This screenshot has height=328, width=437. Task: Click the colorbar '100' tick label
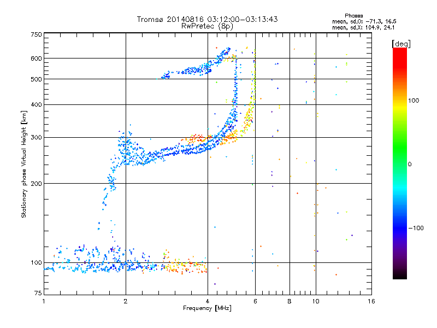pos(414,101)
